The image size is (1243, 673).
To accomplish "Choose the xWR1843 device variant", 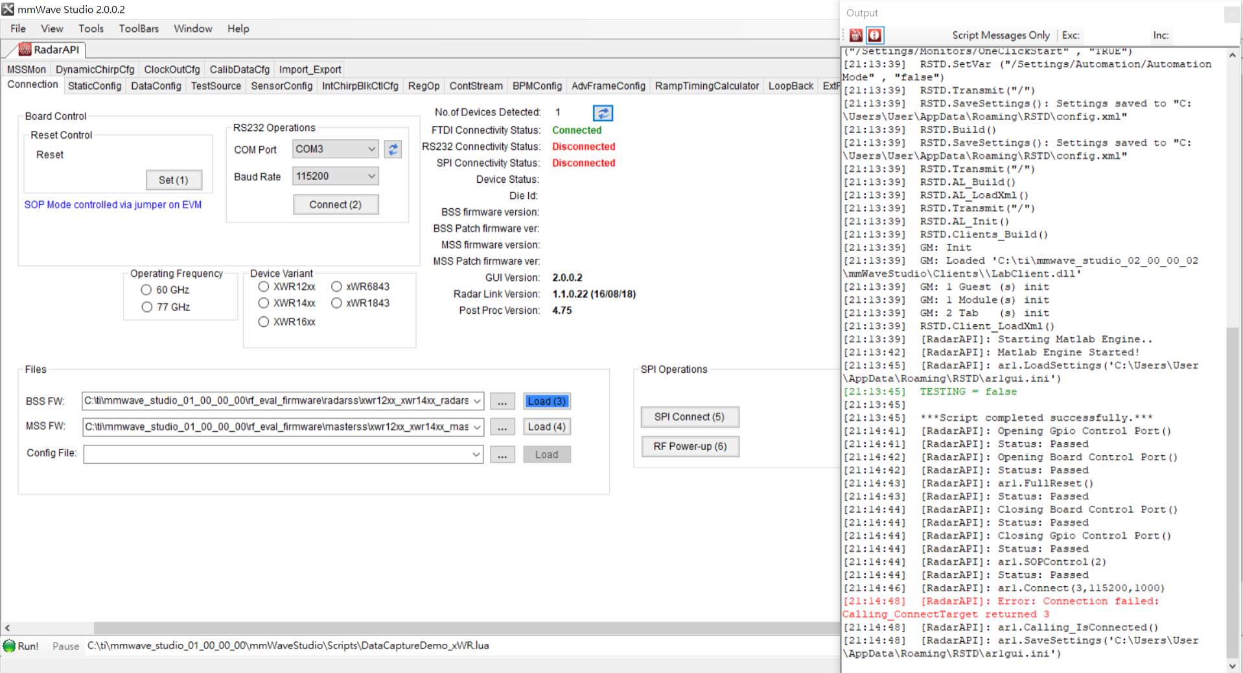I will (x=336, y=303).
